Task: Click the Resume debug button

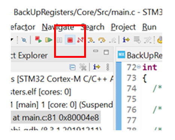Action: point(48,40)
